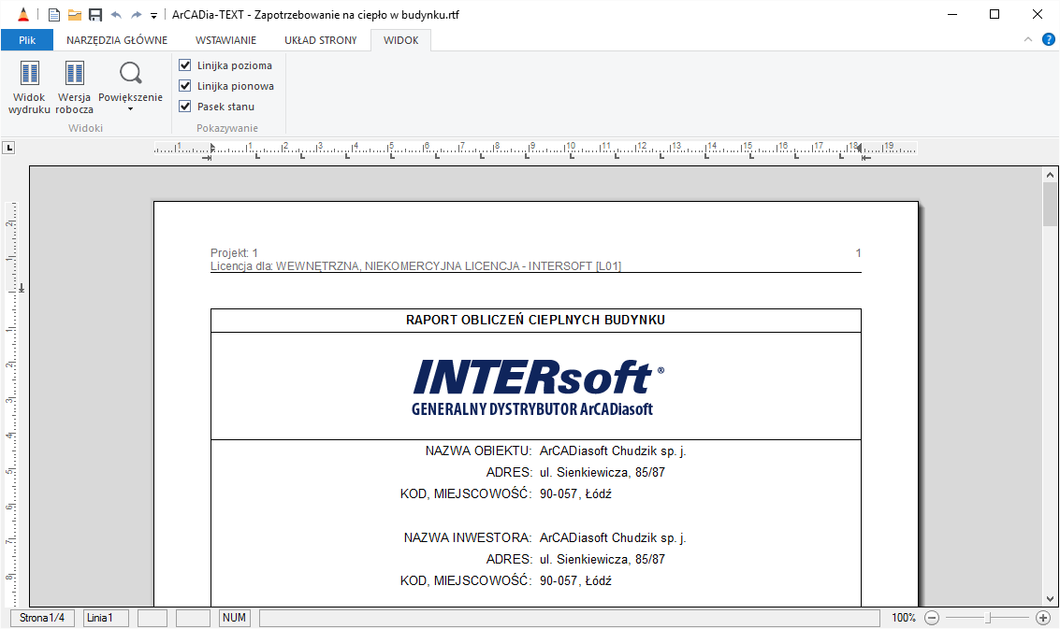Image resolution: width=1060 pixels, height=629 pixels.
Task: Click the vertical scrollbar thumb
Action: coord(1050,204)
